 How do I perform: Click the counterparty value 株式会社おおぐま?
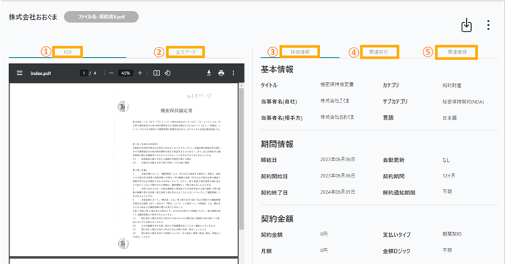pyautogui.click(x=337, y=117)
